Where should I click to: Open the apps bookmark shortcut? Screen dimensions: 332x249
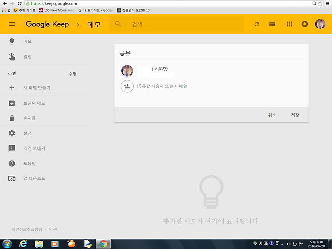click(x=6, y=10)
